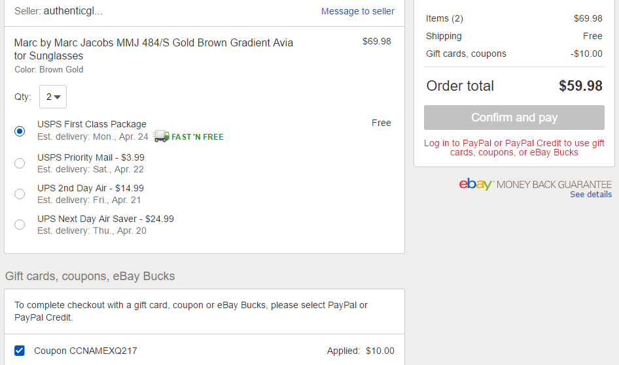Uncheck Coupon CCNAMEXQ217 checkbox
619x365 pixels.
(x=20, y=351)
